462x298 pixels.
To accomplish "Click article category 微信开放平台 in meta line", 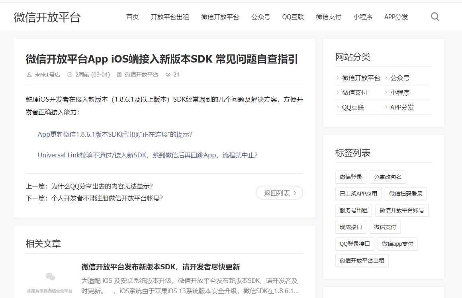I will pos(141,74).
